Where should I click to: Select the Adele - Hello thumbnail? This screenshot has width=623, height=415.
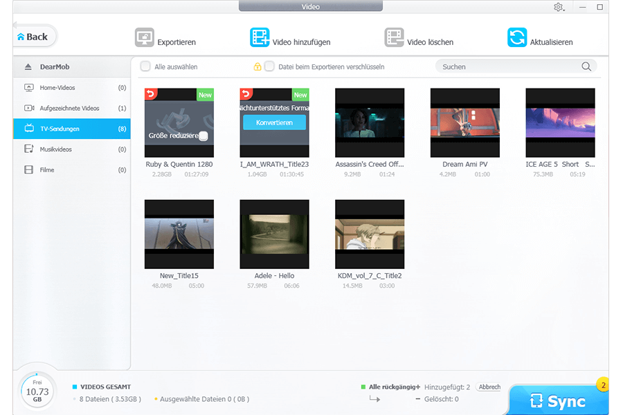coord(275,234)
